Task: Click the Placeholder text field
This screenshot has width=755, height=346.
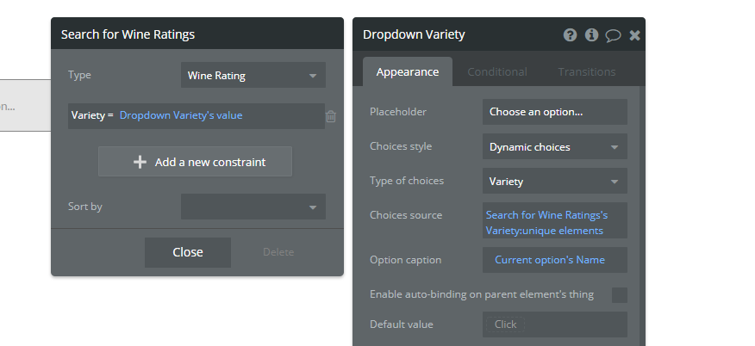Action: tap(554, 112)
